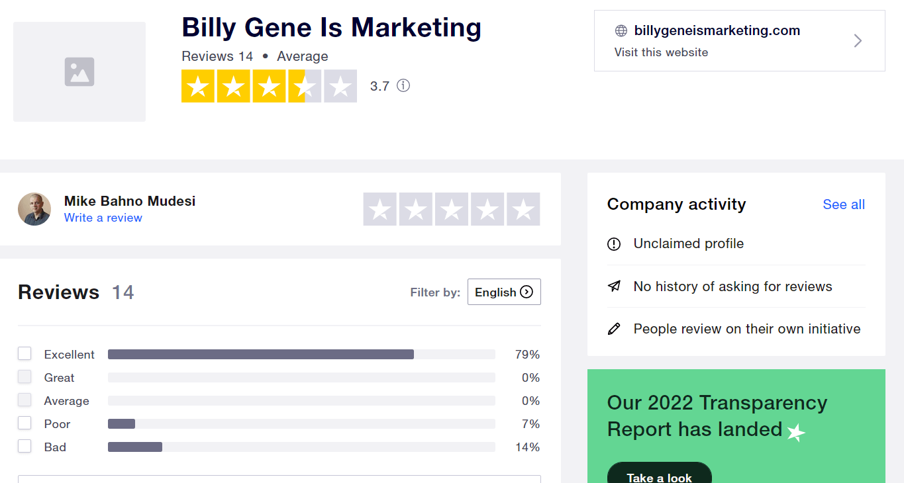Check the Excellent rating filter checkbox

[x=25, y=354]
